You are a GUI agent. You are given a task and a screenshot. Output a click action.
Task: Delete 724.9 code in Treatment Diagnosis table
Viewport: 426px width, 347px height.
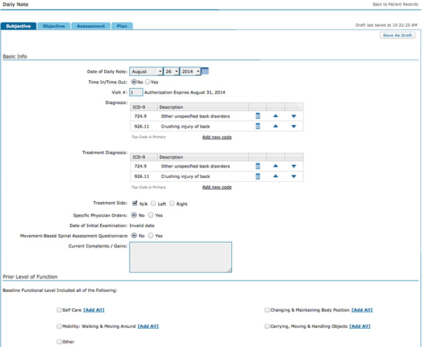click(258, 166)
